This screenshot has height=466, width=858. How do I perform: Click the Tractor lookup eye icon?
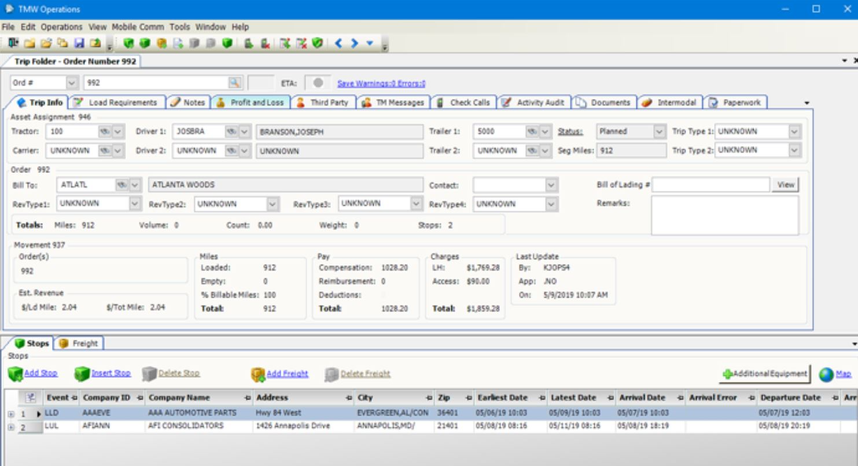(105, 131)
